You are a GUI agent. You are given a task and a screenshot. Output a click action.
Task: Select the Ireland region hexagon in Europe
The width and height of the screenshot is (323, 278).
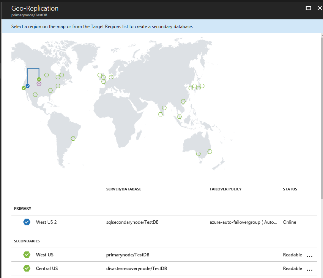point(100,75)
